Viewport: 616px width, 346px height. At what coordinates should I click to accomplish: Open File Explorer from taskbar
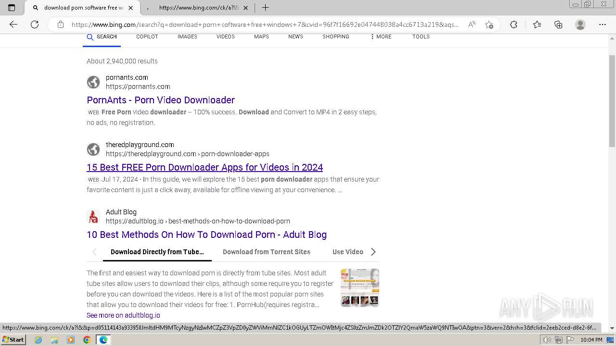point(54,340)
